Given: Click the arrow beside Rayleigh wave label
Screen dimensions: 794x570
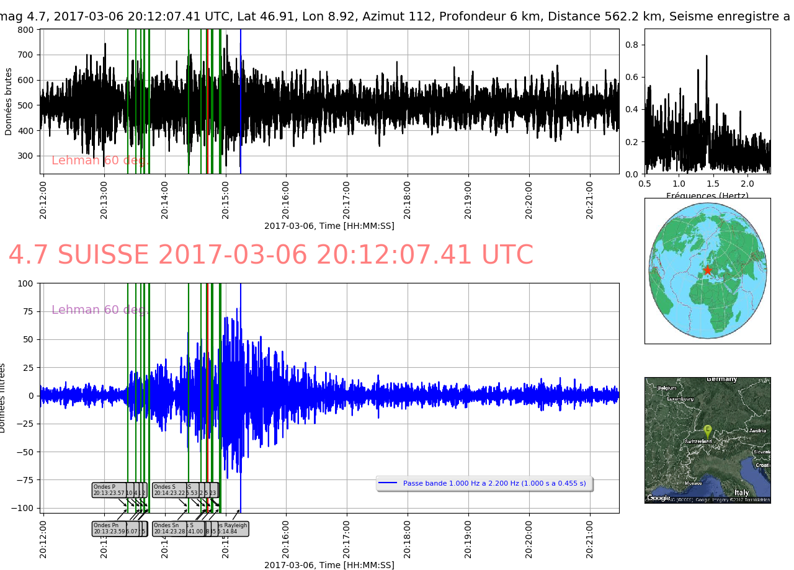Looking at the screenshot, I should click(x=236, y=515).
